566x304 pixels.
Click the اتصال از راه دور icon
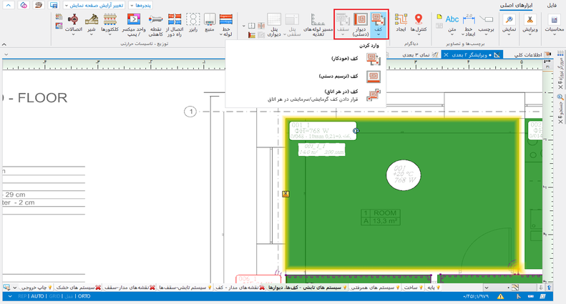174,24
